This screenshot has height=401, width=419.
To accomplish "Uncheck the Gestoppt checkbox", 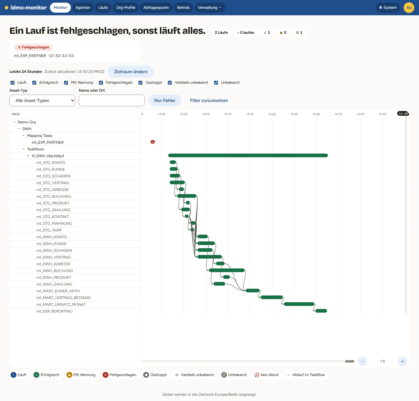I will [x=141, y=83].
